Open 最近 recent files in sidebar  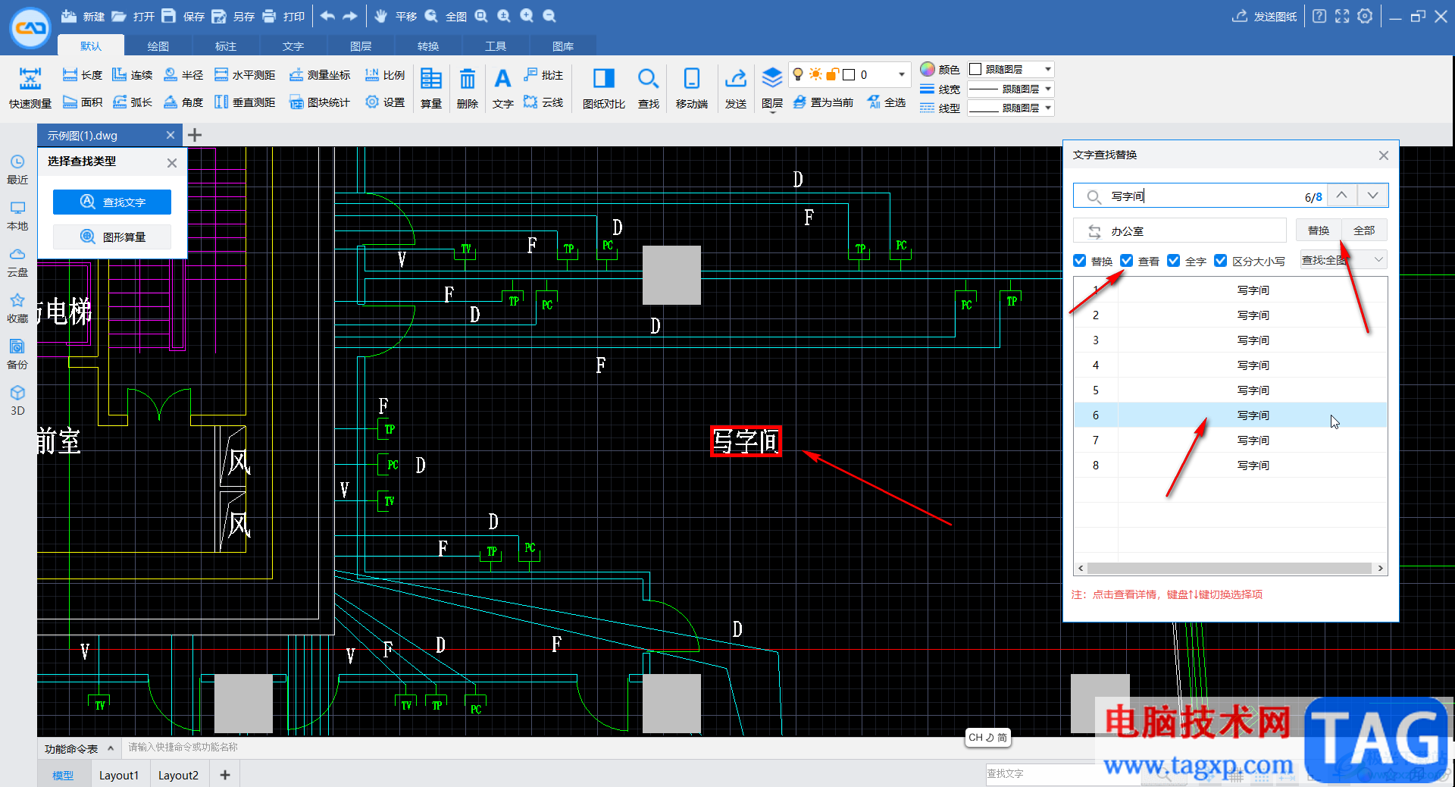17,169
